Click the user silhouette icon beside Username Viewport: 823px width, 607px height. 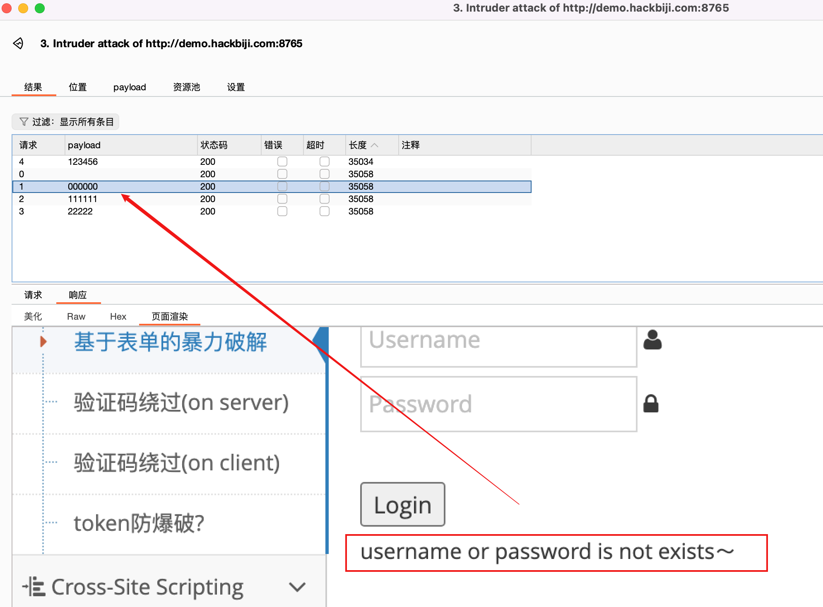click(652, 340)
